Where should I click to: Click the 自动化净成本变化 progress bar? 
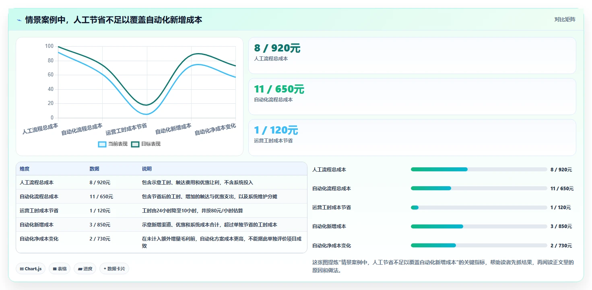479,245
